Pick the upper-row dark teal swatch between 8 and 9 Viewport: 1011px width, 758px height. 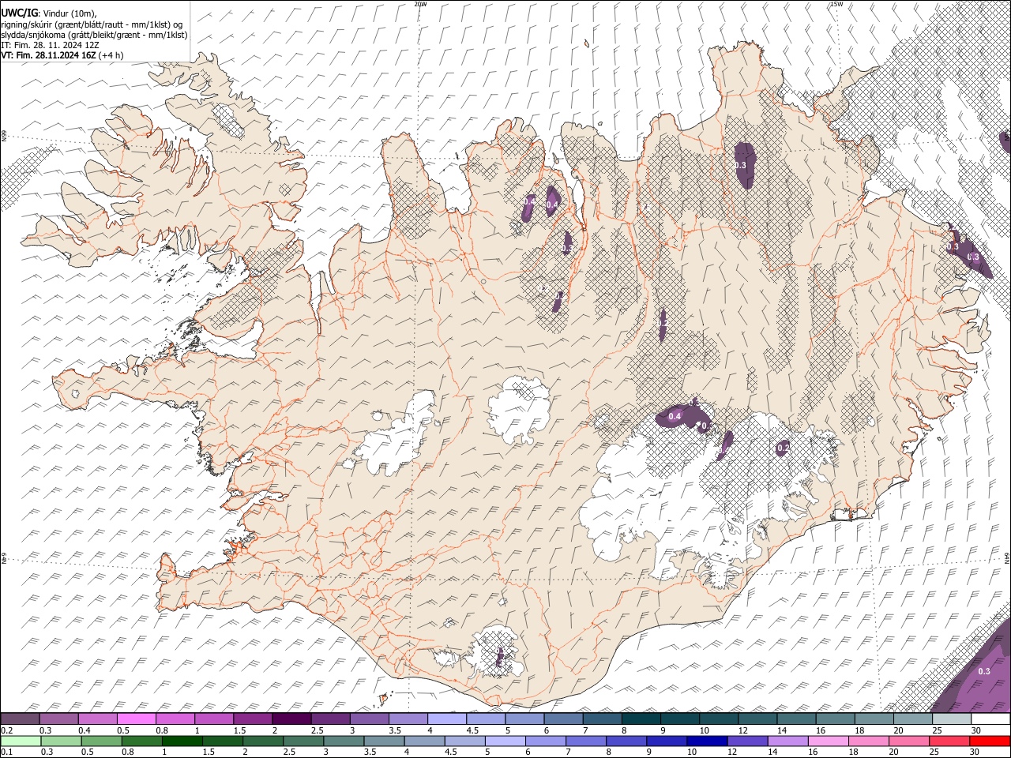[641, 719]
